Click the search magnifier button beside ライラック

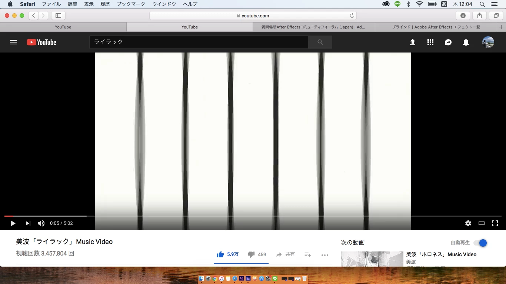[x=320, y=42]
